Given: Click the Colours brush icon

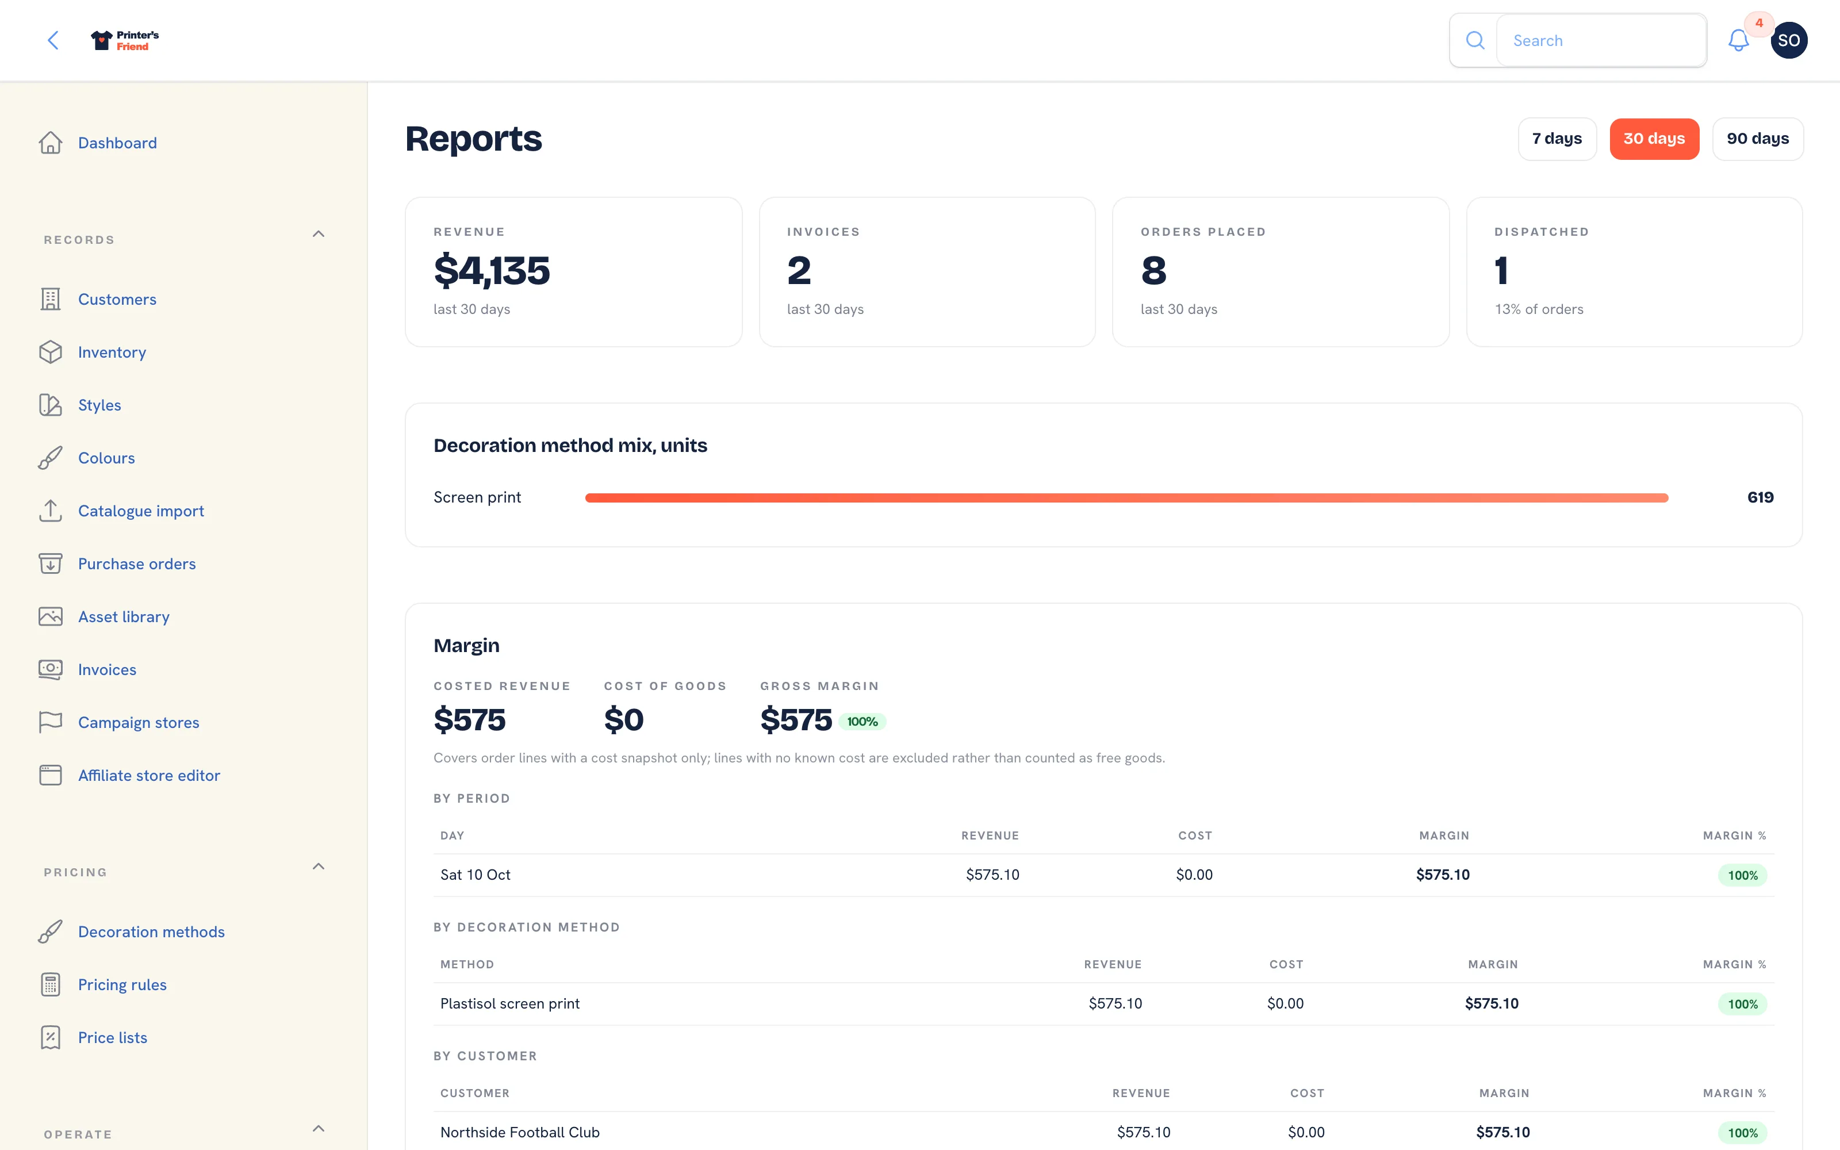Looking at the screenshot, I should coord(50,458).
